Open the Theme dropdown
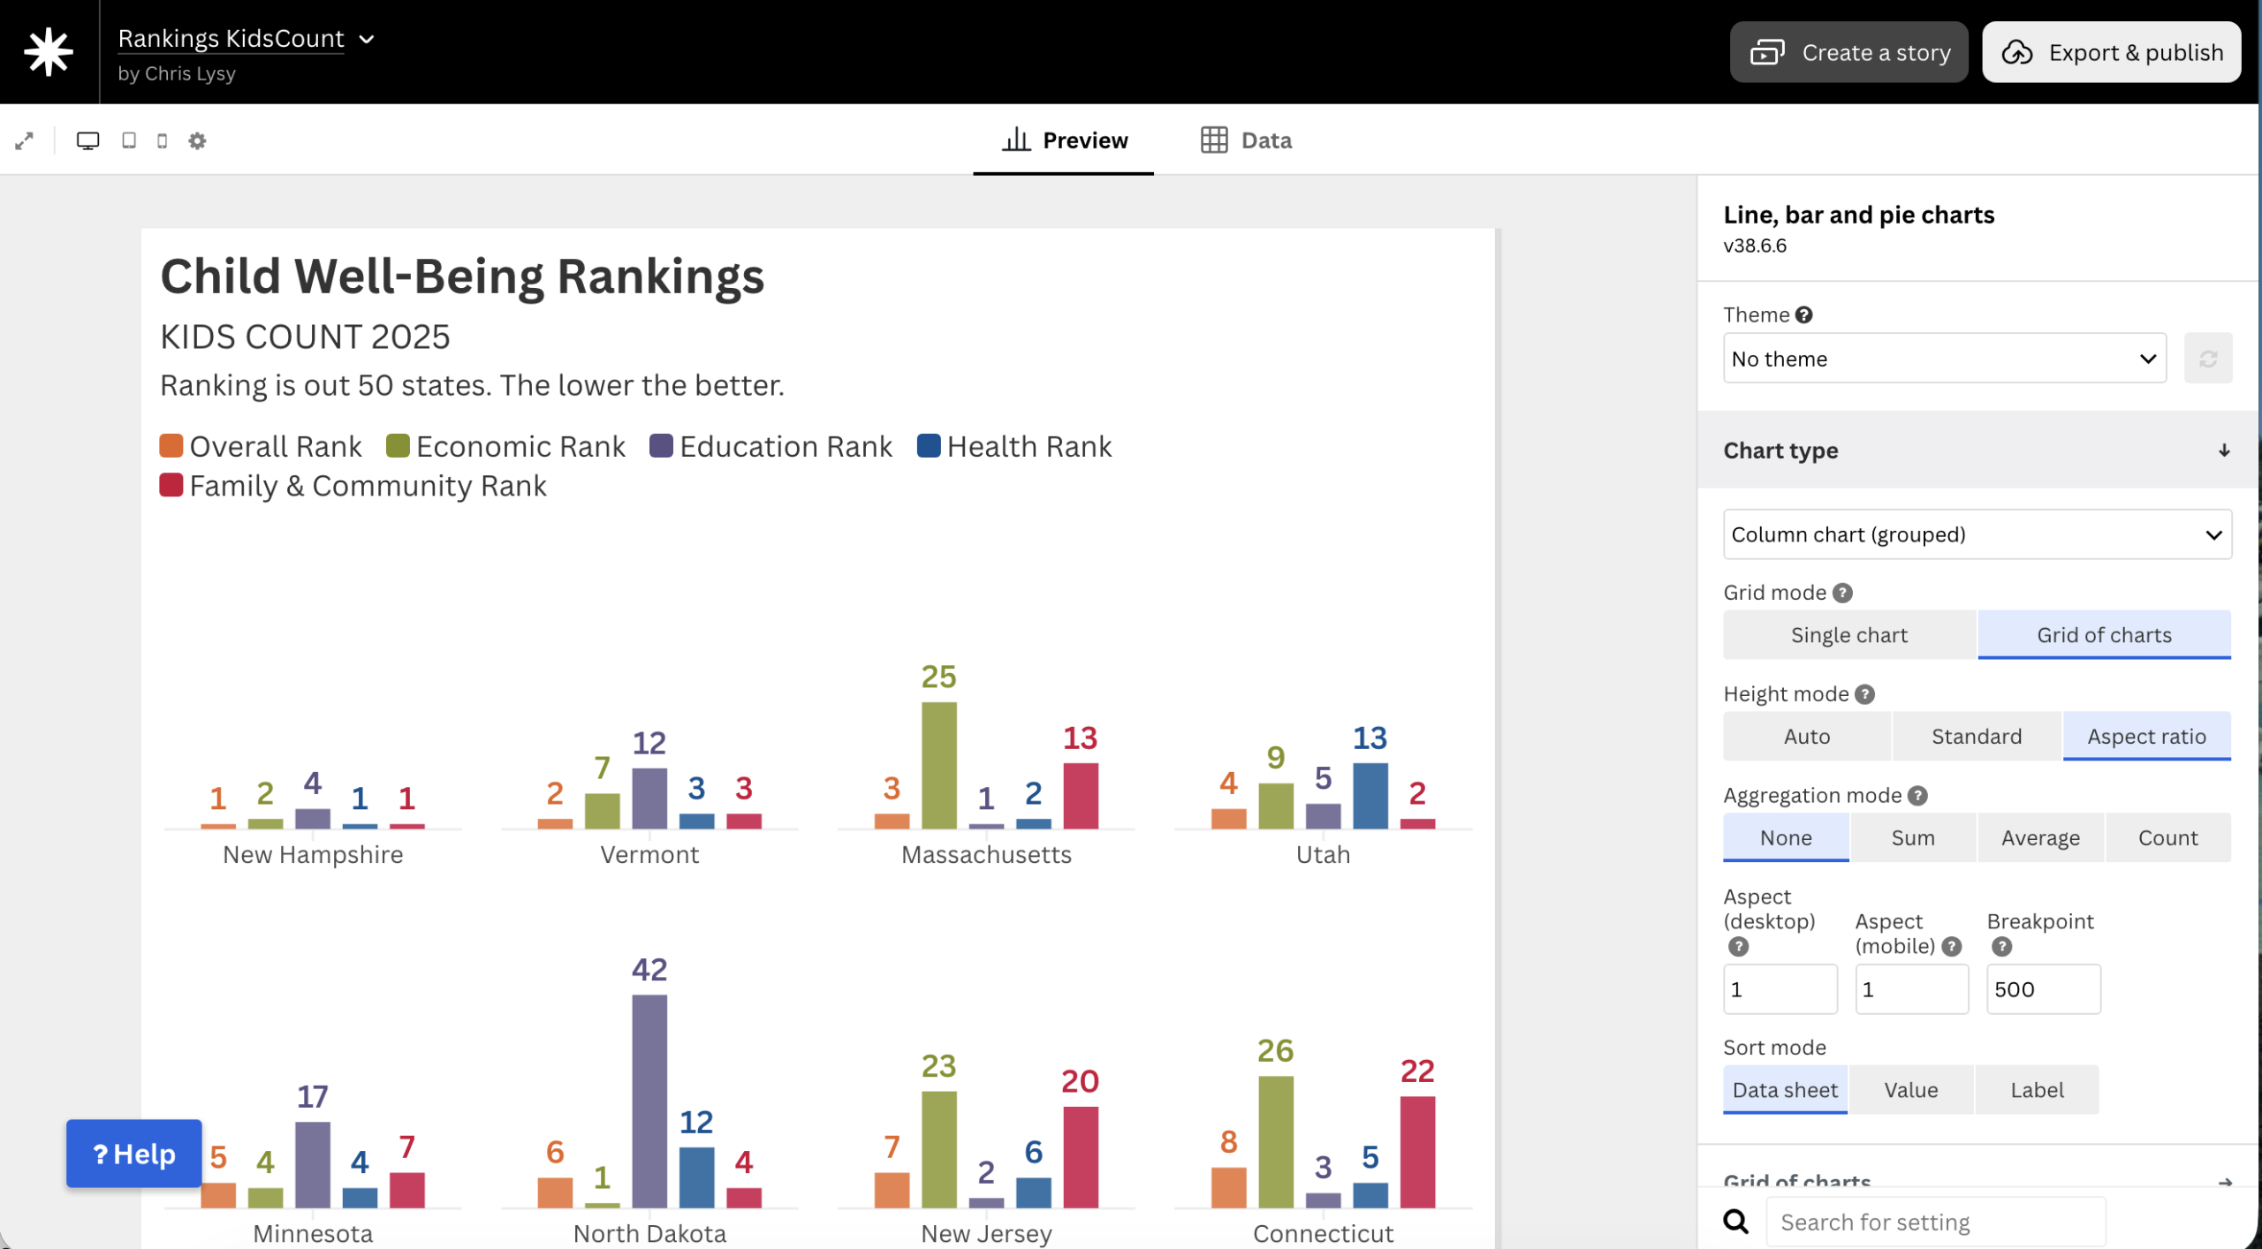This screenshot has height=1249, width=2262. point(1944,359)
